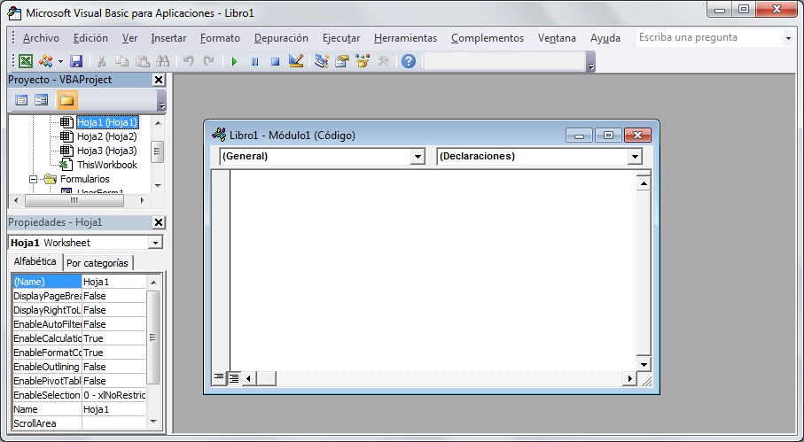The width and height of the screenshot is (804, 442).
Task: Switch to the Alfabética tab
Action: point(35,261)
